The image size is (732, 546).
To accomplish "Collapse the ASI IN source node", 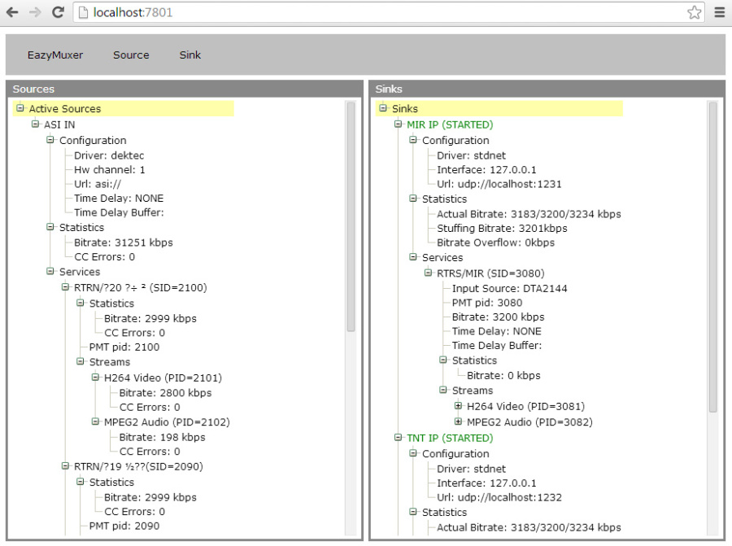I will click(x=35, y=124).
